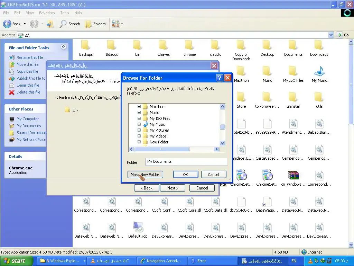Click Copy this file link
Screen dimensions: 354x266
coord(27,71)
